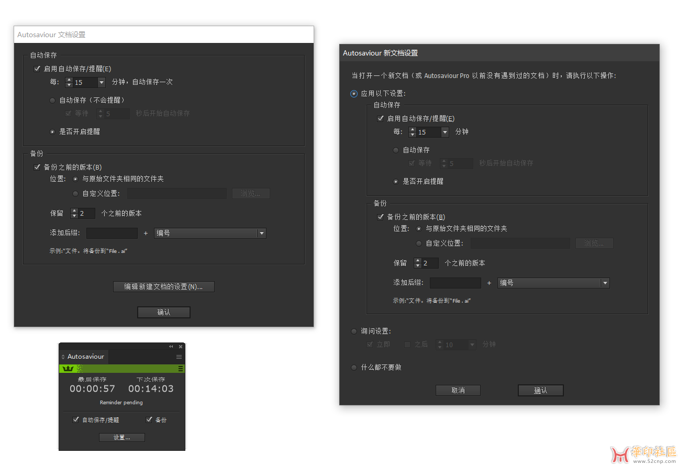
Task: Open 编号 dropdown in 文档设置 dialog
Action: (210, 233)
